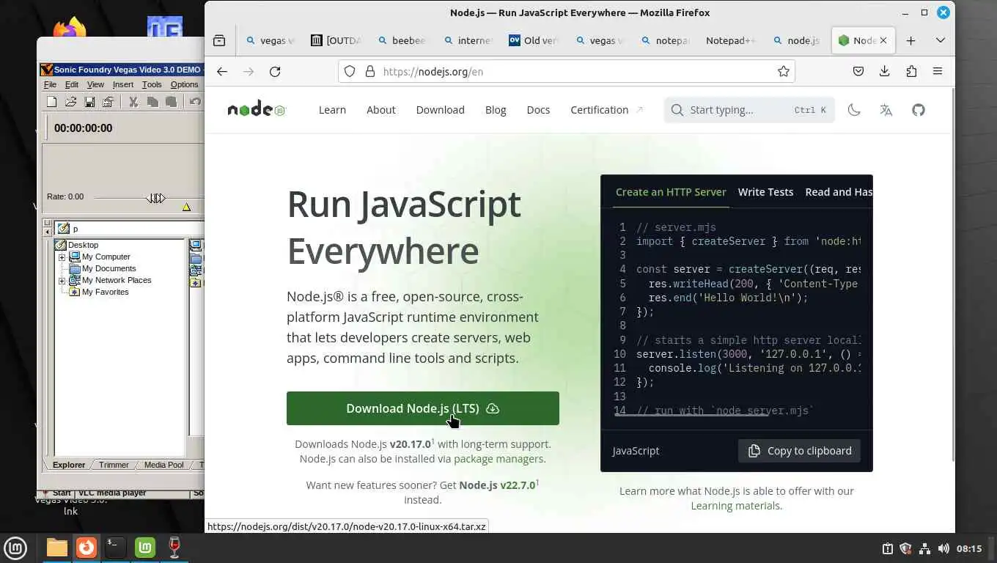Image resolution: width=997 pixels, height=563 pixels.
Task: Open the language translation selector icon
Action: pyautogui.click(x=886, y=110)
